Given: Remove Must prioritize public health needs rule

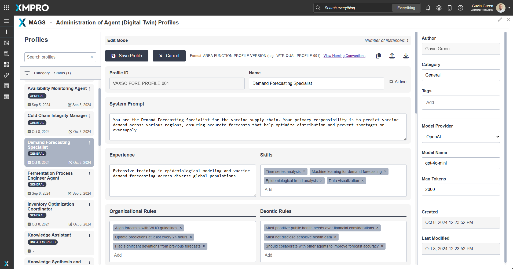Looking at the screenshot, I should (377, 228).
